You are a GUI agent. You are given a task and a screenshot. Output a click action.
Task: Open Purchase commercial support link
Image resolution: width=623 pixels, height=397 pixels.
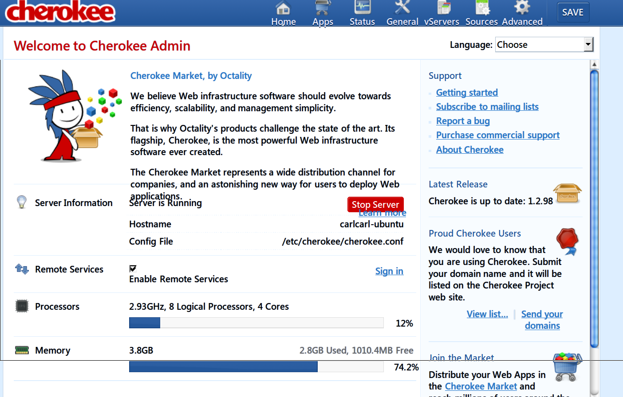(x=498, y=135)
